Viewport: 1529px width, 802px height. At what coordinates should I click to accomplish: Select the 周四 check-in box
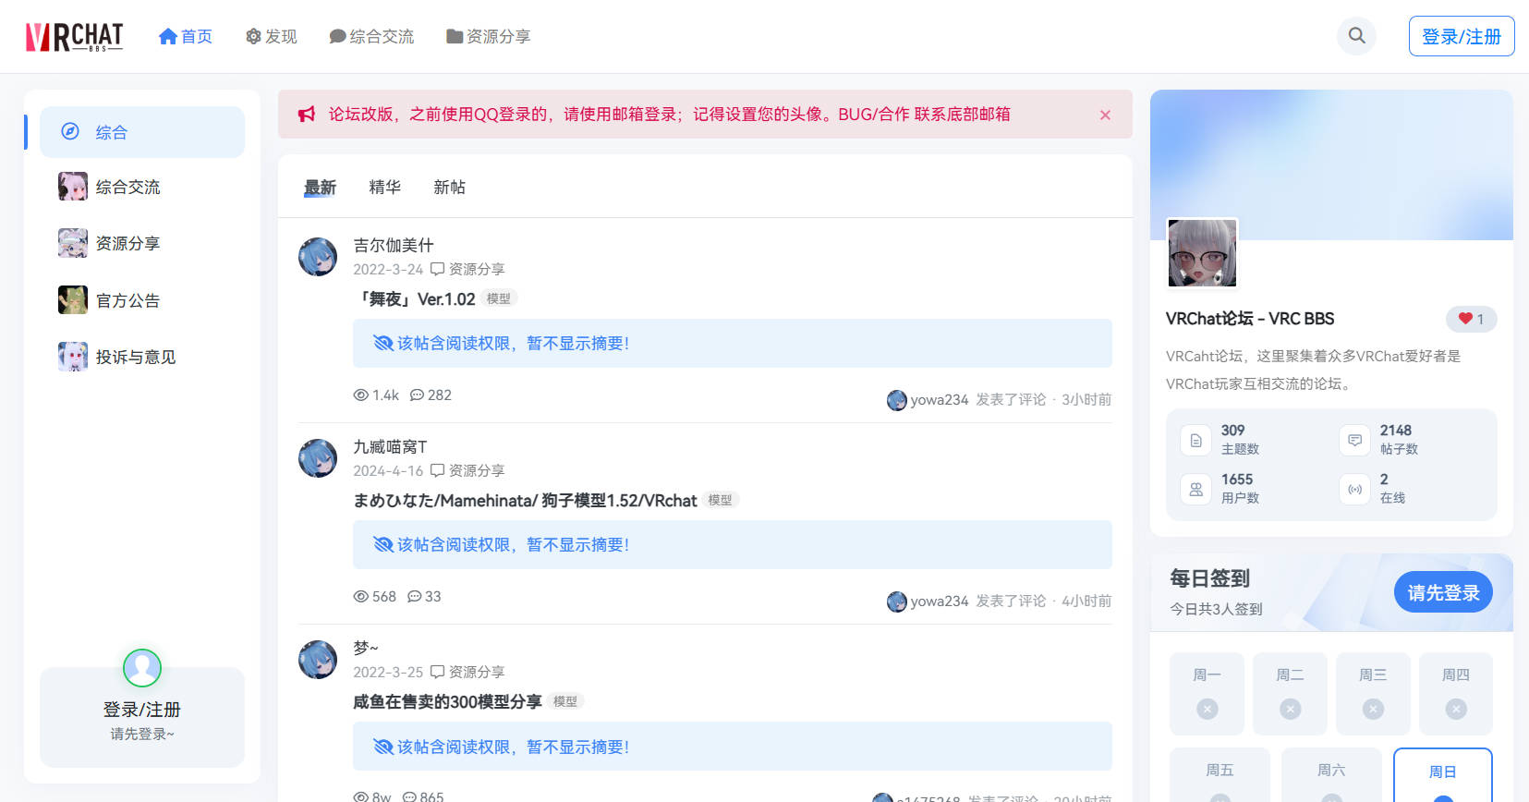1456,693
